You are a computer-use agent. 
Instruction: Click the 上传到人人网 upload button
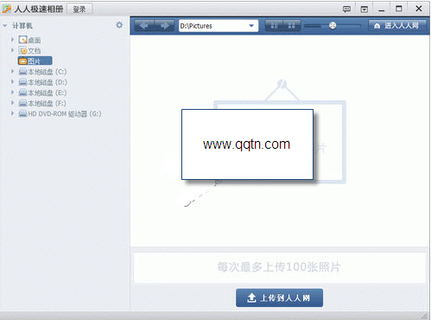tap(279, 298)
